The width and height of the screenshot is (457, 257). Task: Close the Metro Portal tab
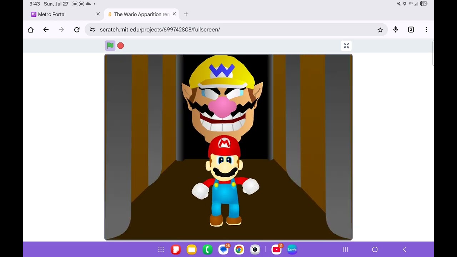click(98, 14)
